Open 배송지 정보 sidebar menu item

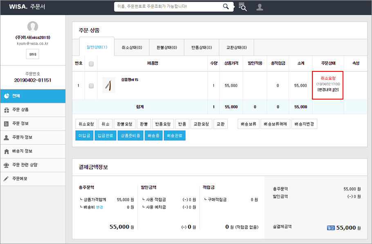[x=33, y=151]
